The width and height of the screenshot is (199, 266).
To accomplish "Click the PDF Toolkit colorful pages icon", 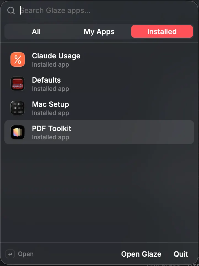I will click(18, 132).
